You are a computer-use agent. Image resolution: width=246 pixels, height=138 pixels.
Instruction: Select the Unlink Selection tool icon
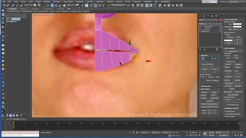tap(17, 5)
